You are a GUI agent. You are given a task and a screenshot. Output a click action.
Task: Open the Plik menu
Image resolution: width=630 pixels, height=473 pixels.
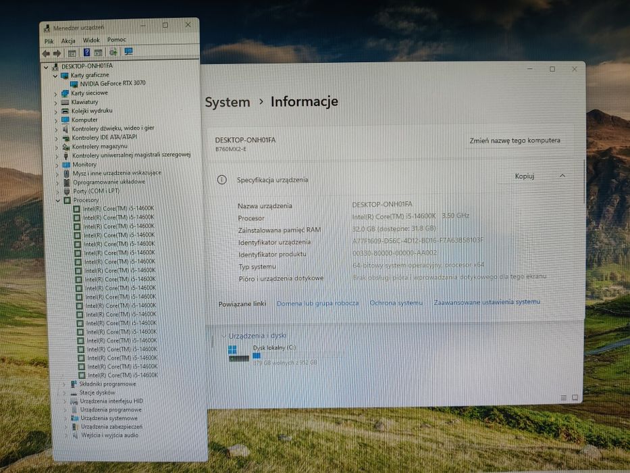[49, 41]
